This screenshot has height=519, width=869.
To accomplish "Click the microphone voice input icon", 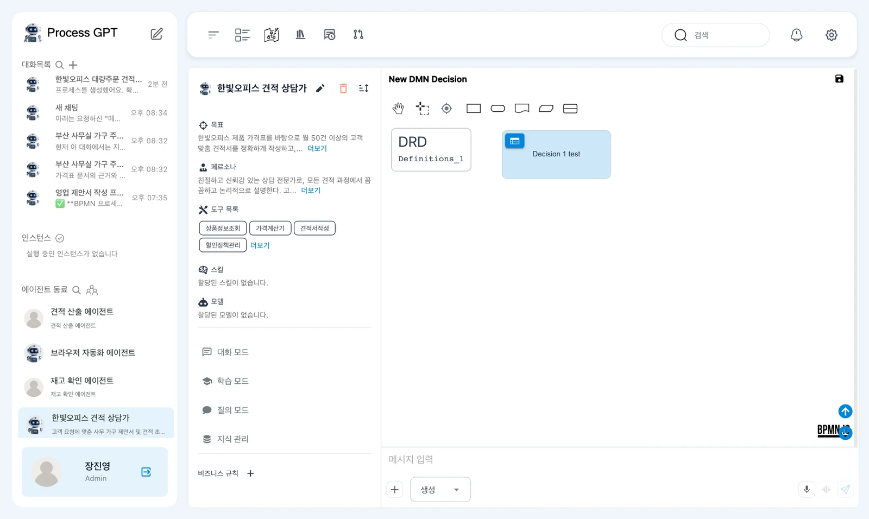I will pos(807,489).
